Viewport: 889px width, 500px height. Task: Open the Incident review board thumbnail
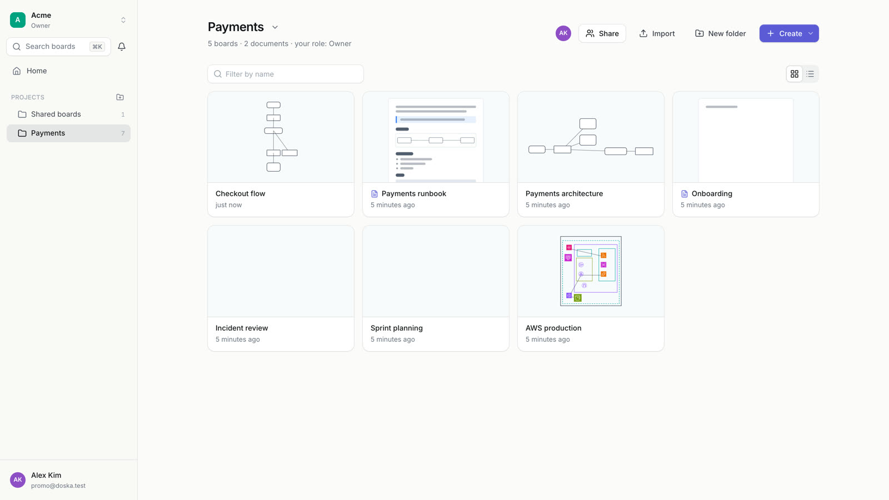[281, 271]
